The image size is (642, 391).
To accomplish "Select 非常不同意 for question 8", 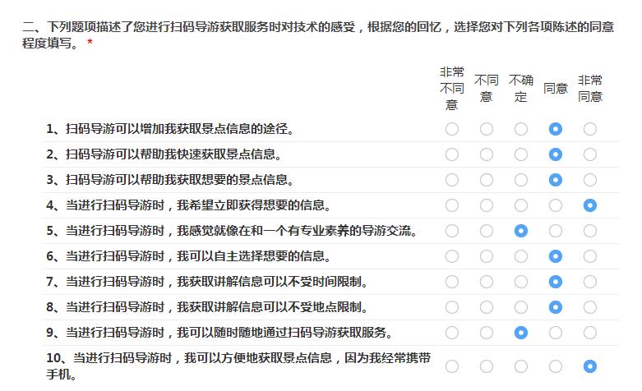I will click(x=451, y=307).
